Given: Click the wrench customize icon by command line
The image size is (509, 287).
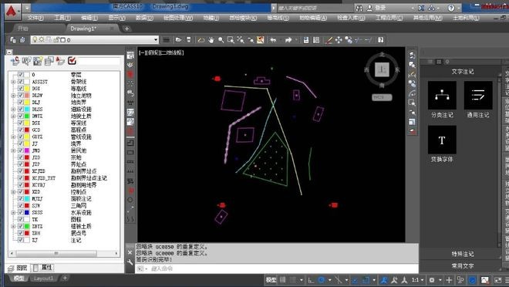Looking at the screenshot, I should pos(130,262).
